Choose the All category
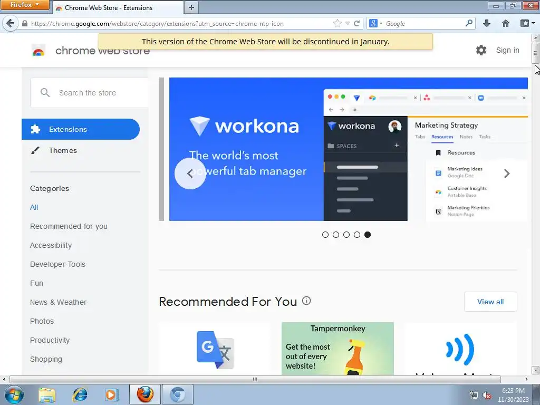540x405 pixels. coord(34,207)
